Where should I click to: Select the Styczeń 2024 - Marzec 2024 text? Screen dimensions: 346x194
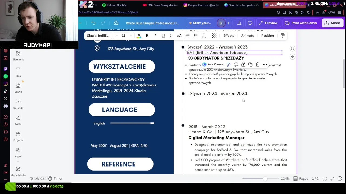218,93
